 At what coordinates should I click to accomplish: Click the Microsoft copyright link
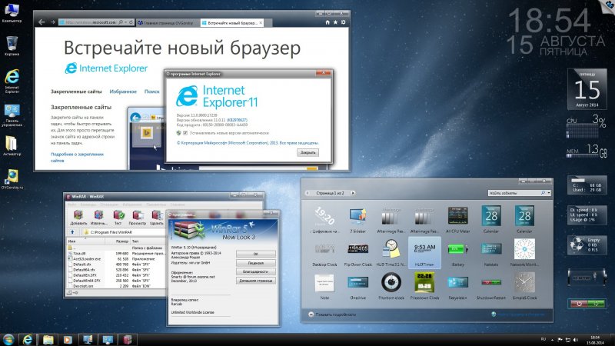[248, 143]
